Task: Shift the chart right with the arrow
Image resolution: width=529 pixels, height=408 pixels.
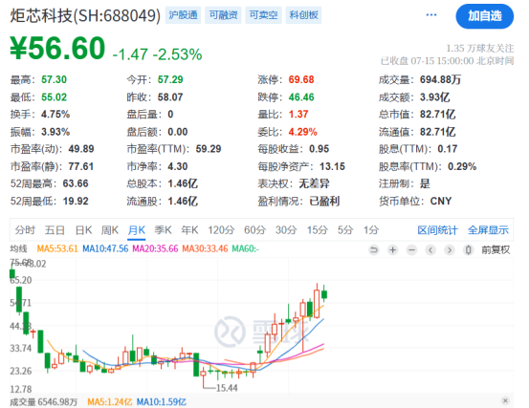Action: [450, 250]
